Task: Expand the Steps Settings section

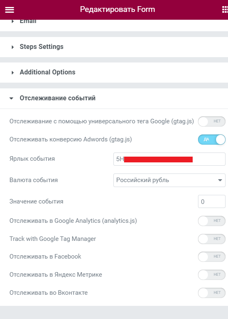Action: click(114, 47)
